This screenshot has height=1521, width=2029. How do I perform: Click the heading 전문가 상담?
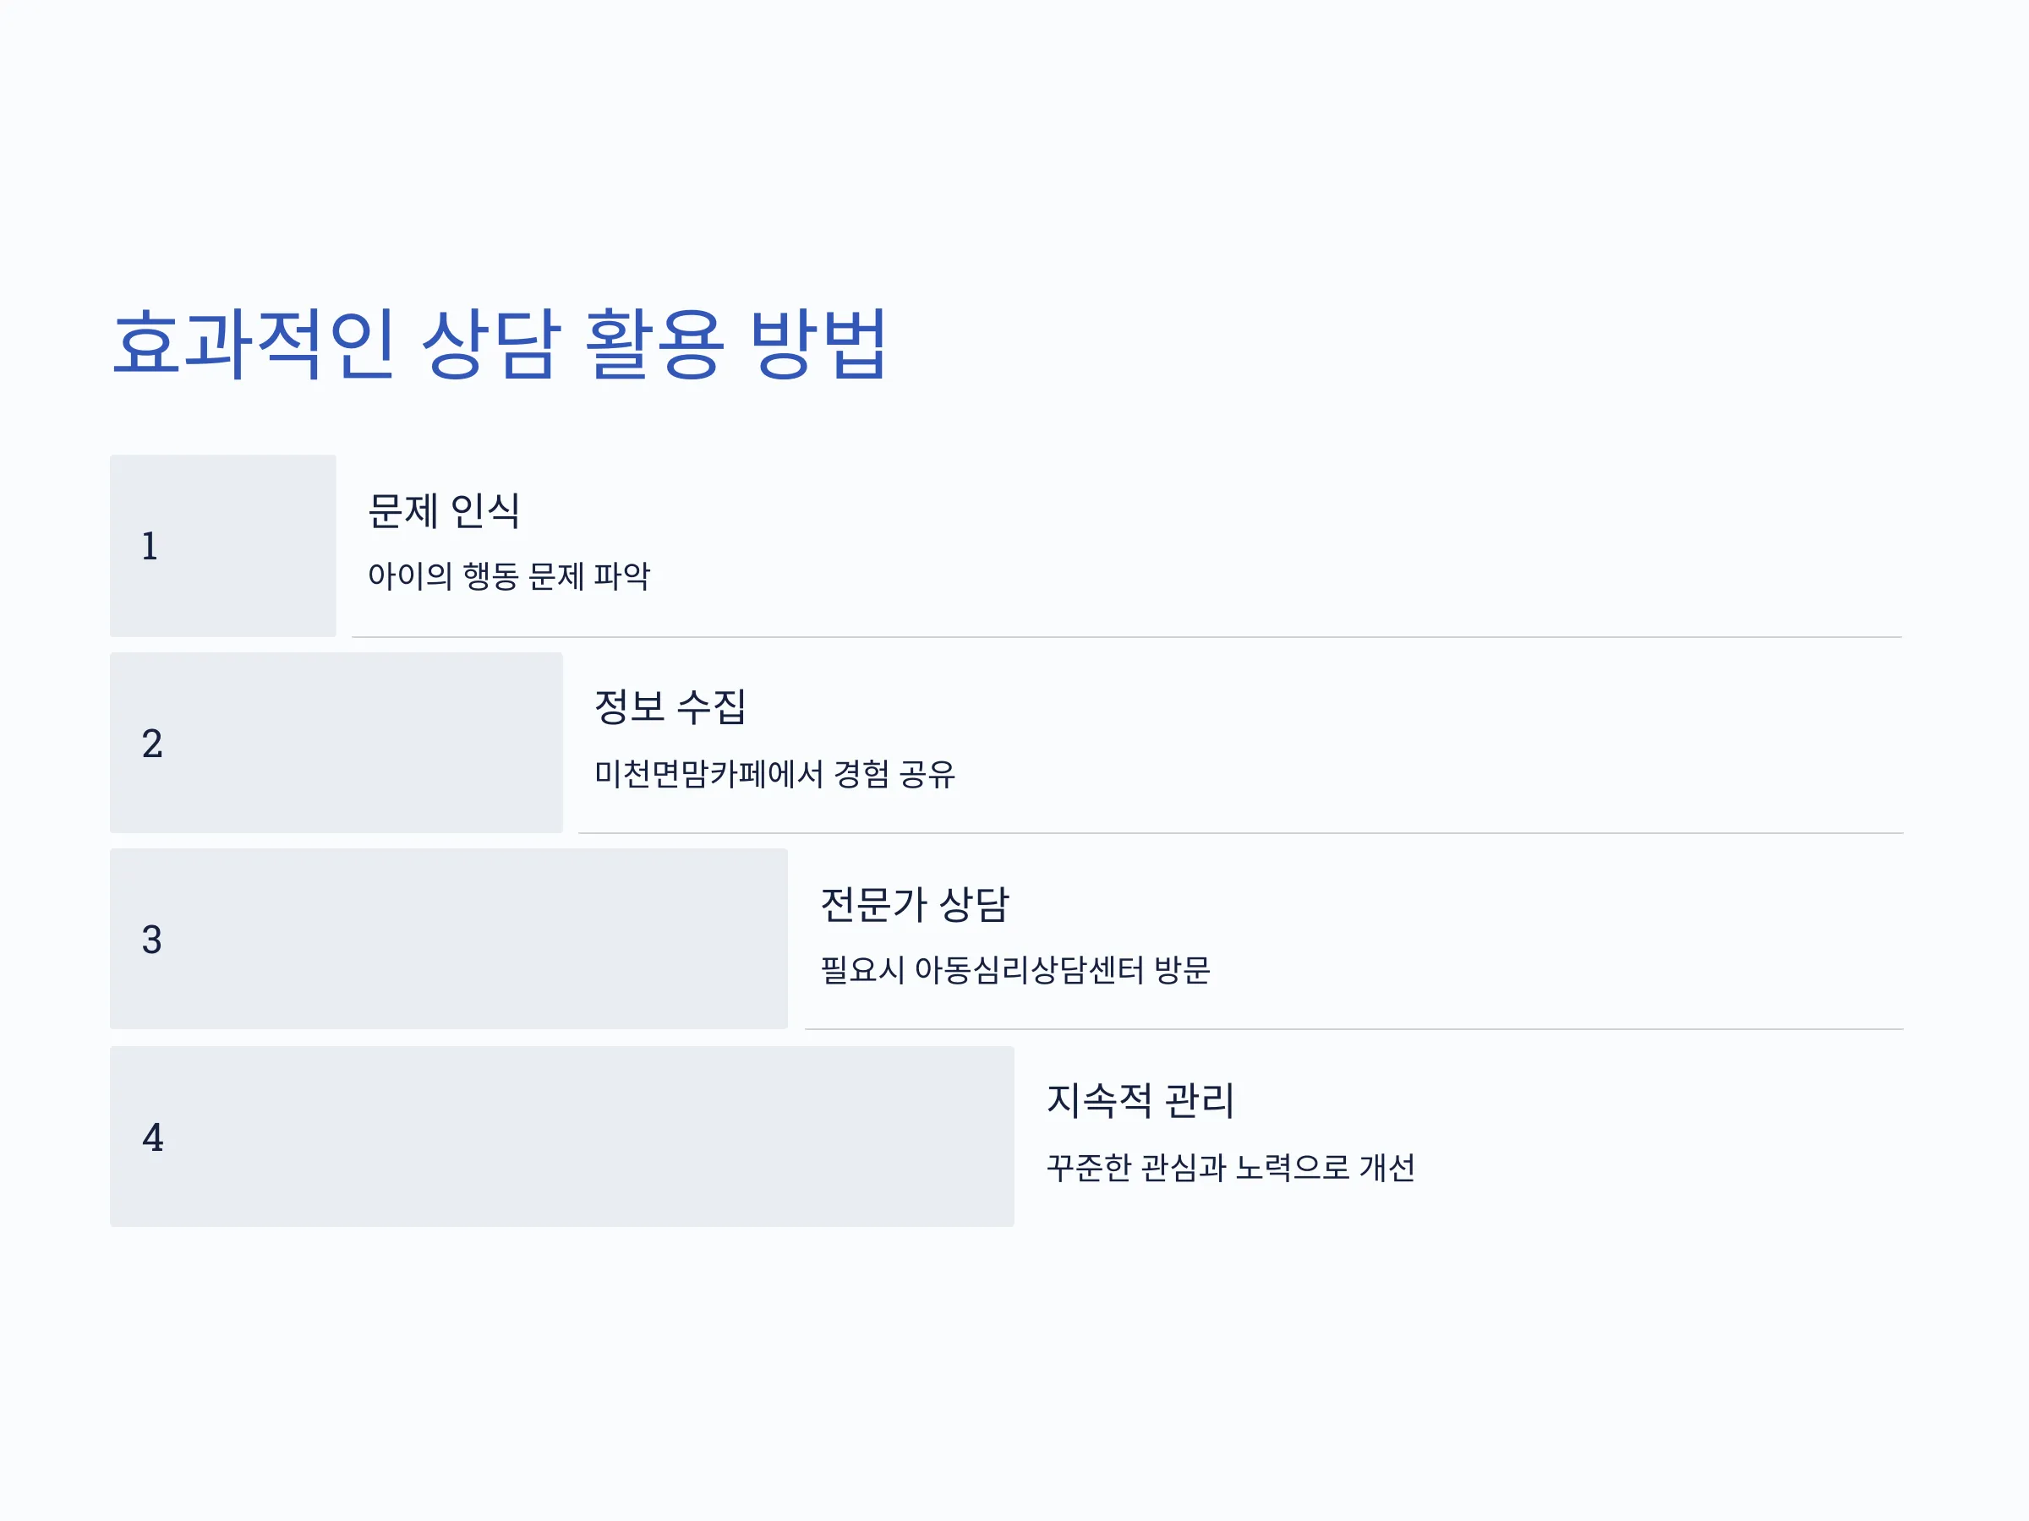tap(915, 904)
